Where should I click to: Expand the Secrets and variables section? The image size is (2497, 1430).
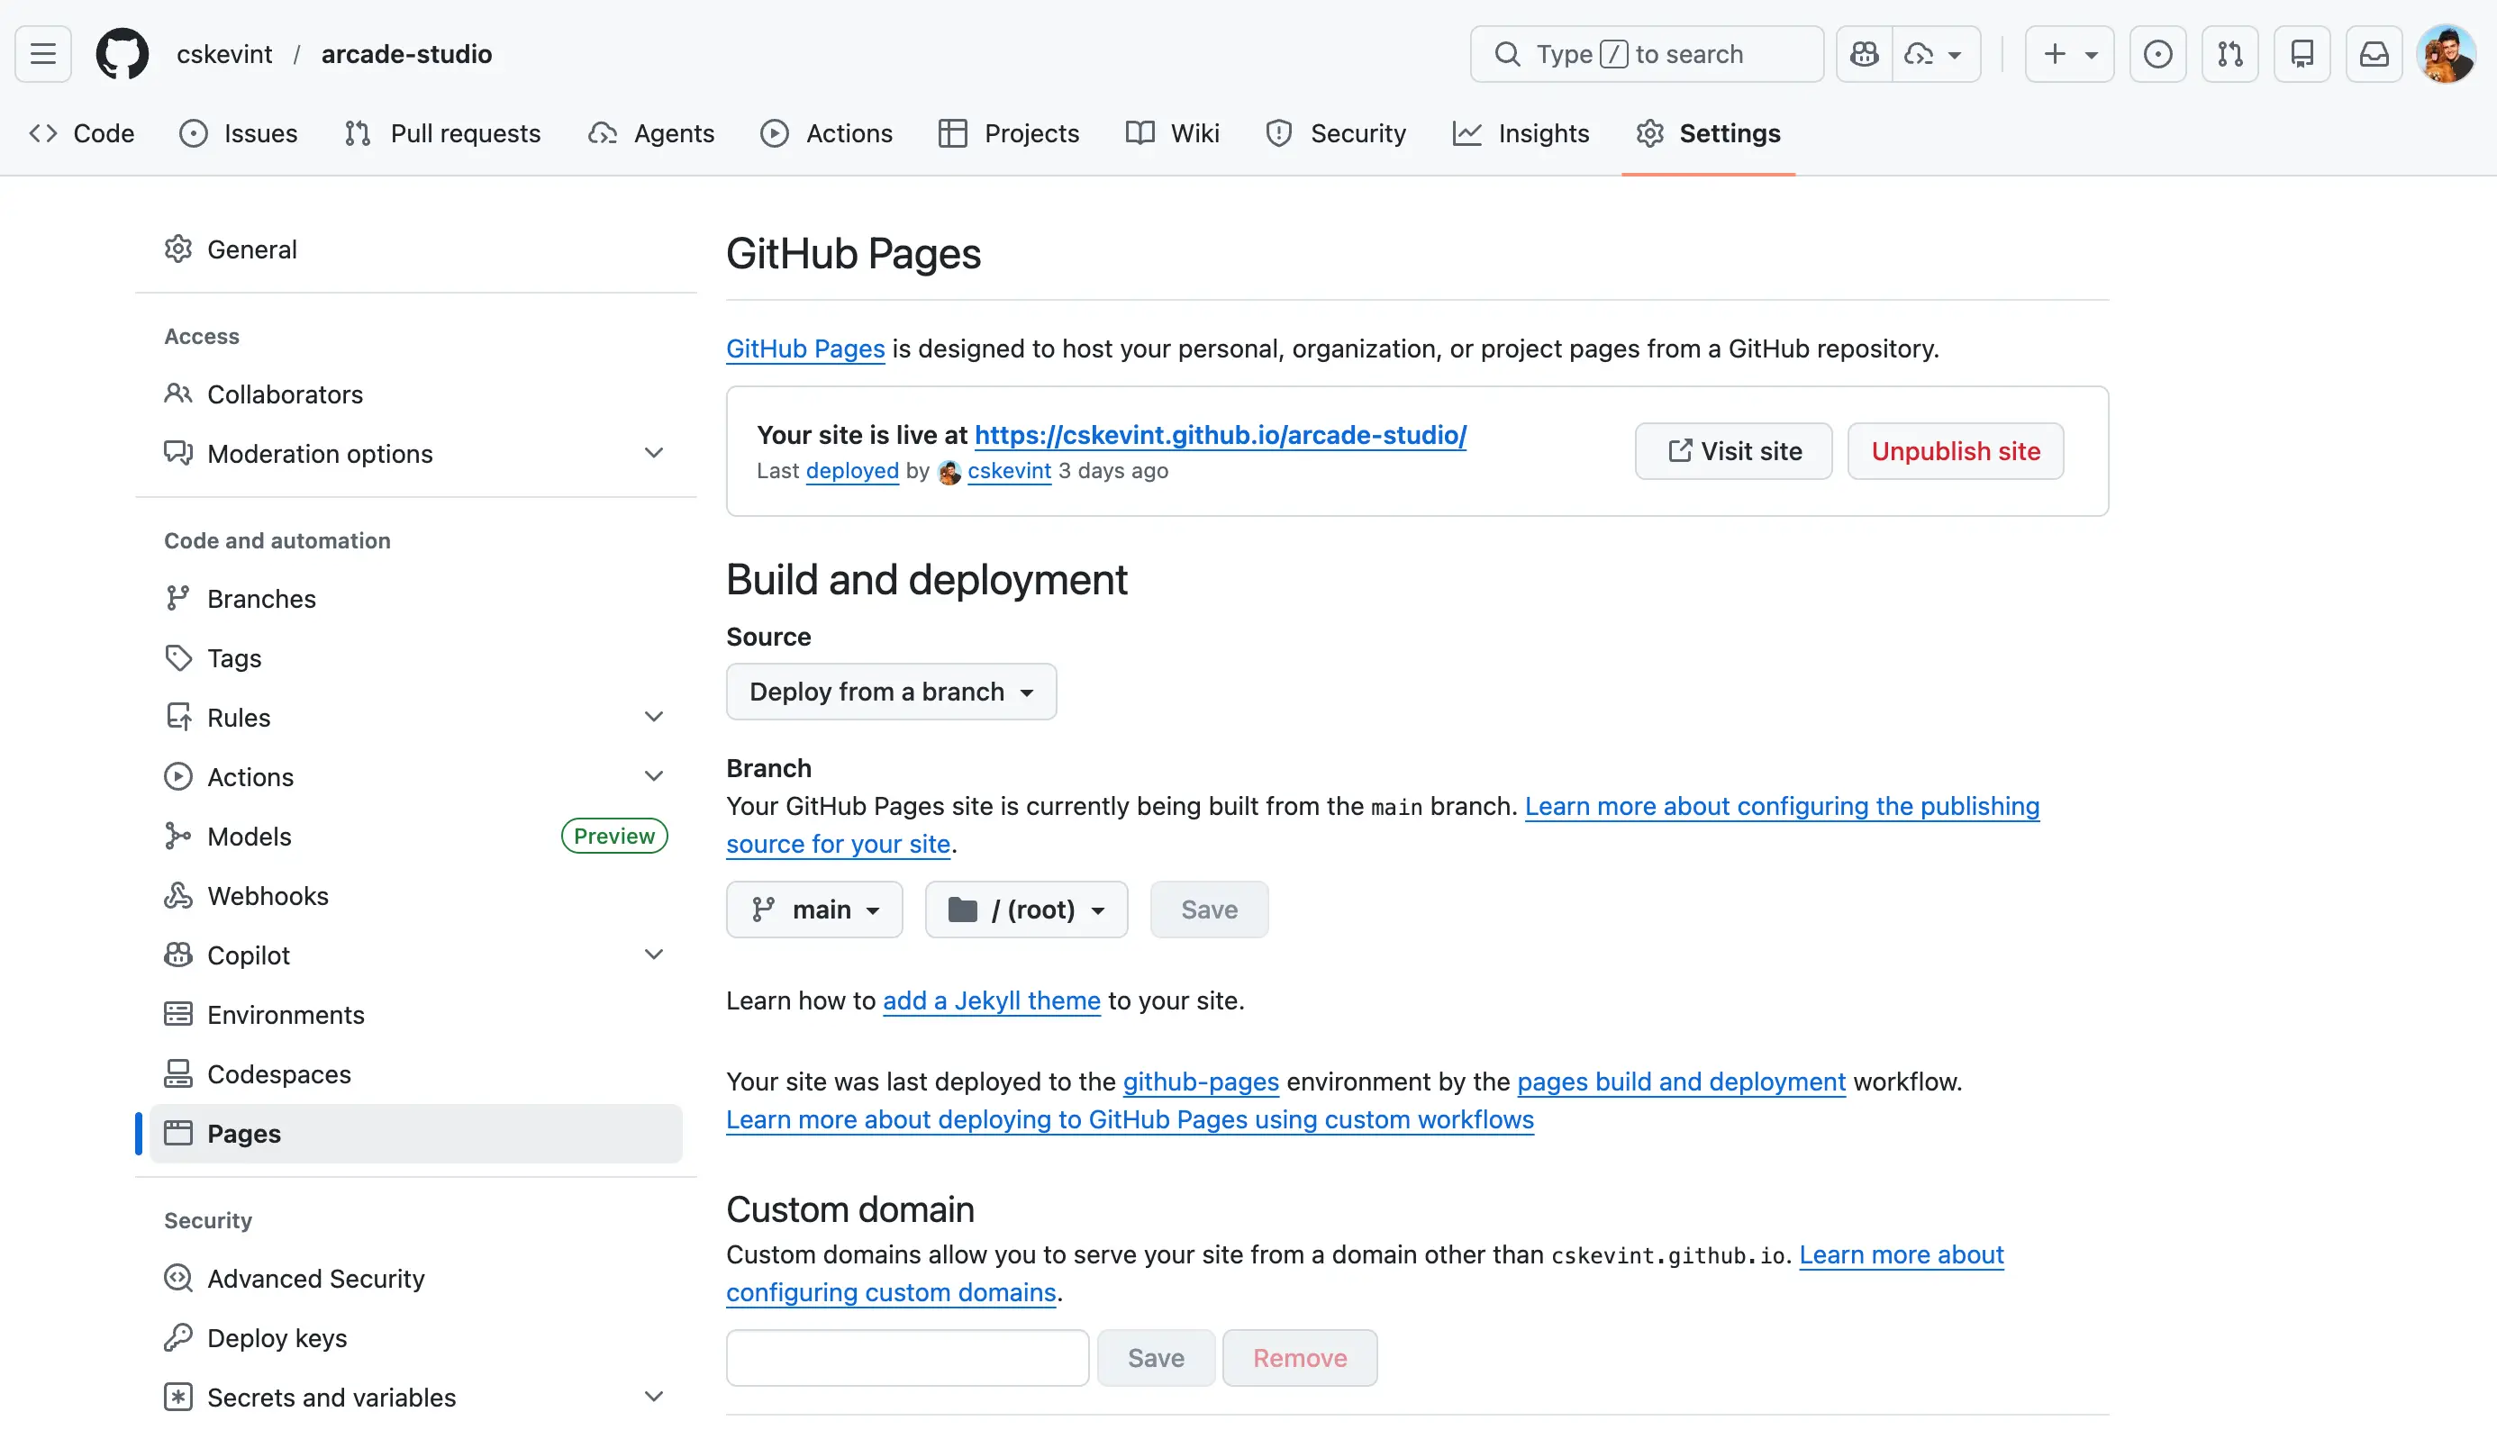coord(653,1396)
